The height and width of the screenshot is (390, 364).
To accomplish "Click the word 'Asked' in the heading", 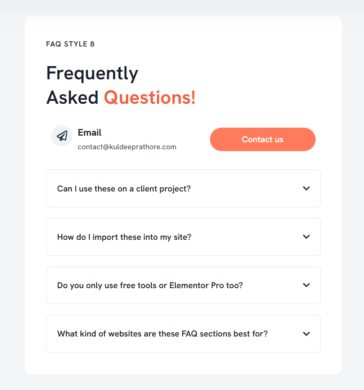I will pyautogui.click(x=72, y=98).
